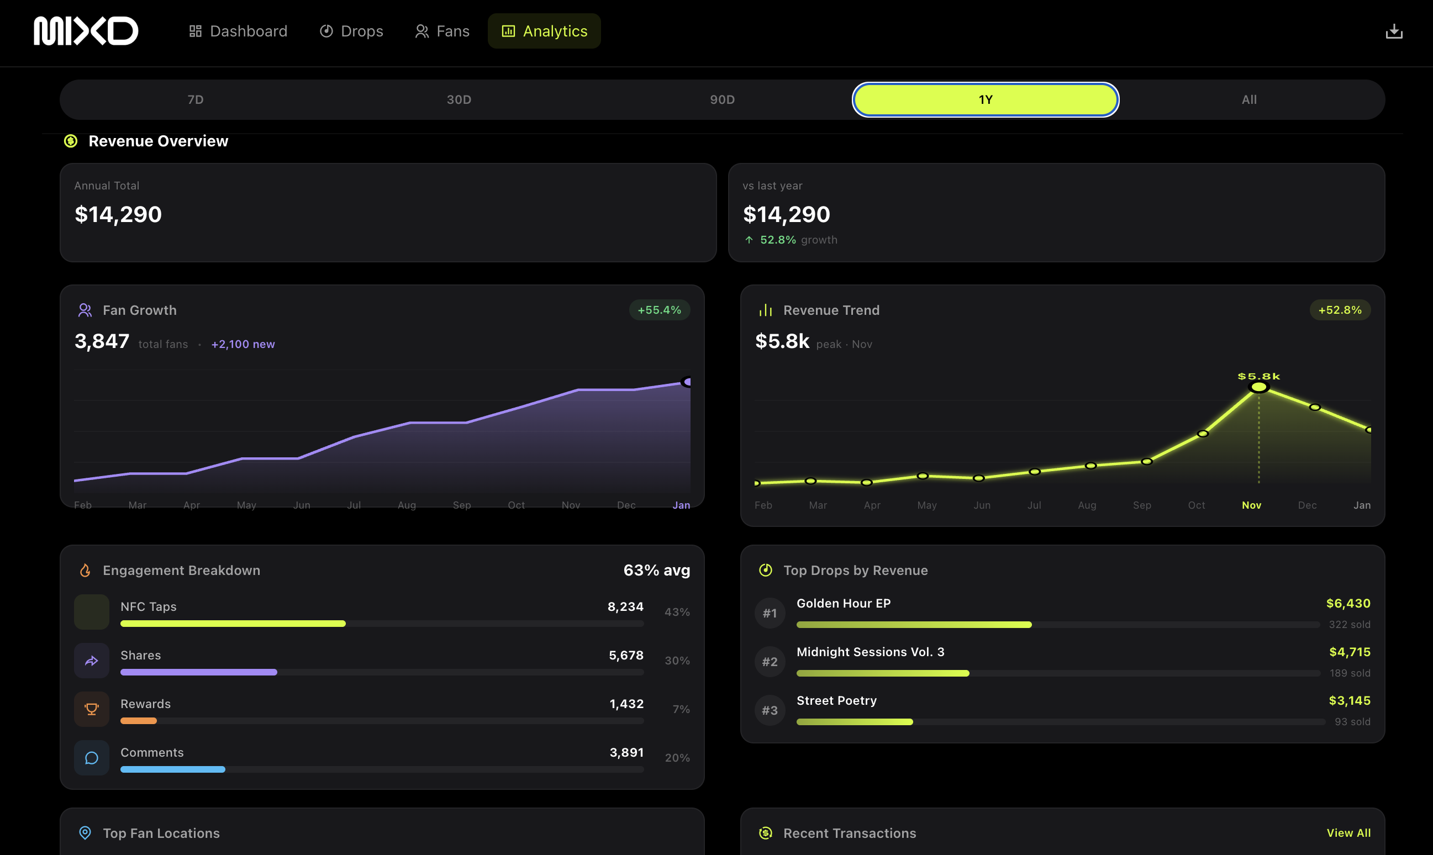1433x855 pixels.
Task: Click the $4,715 revenue amount
Action: (x=1350, y=652)
